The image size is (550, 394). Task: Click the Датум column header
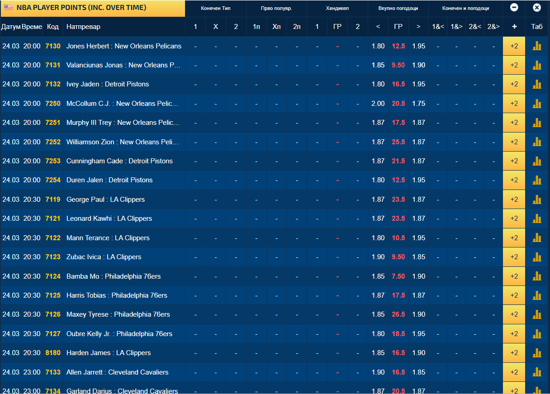11,27
